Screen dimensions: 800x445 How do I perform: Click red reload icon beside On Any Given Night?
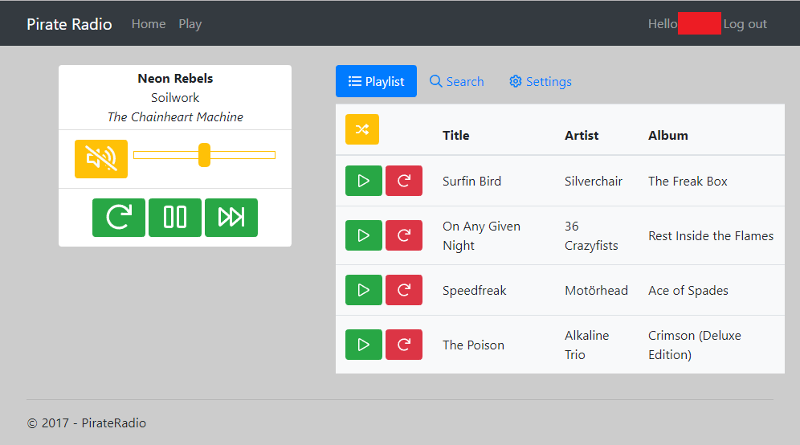pos(404,235)
